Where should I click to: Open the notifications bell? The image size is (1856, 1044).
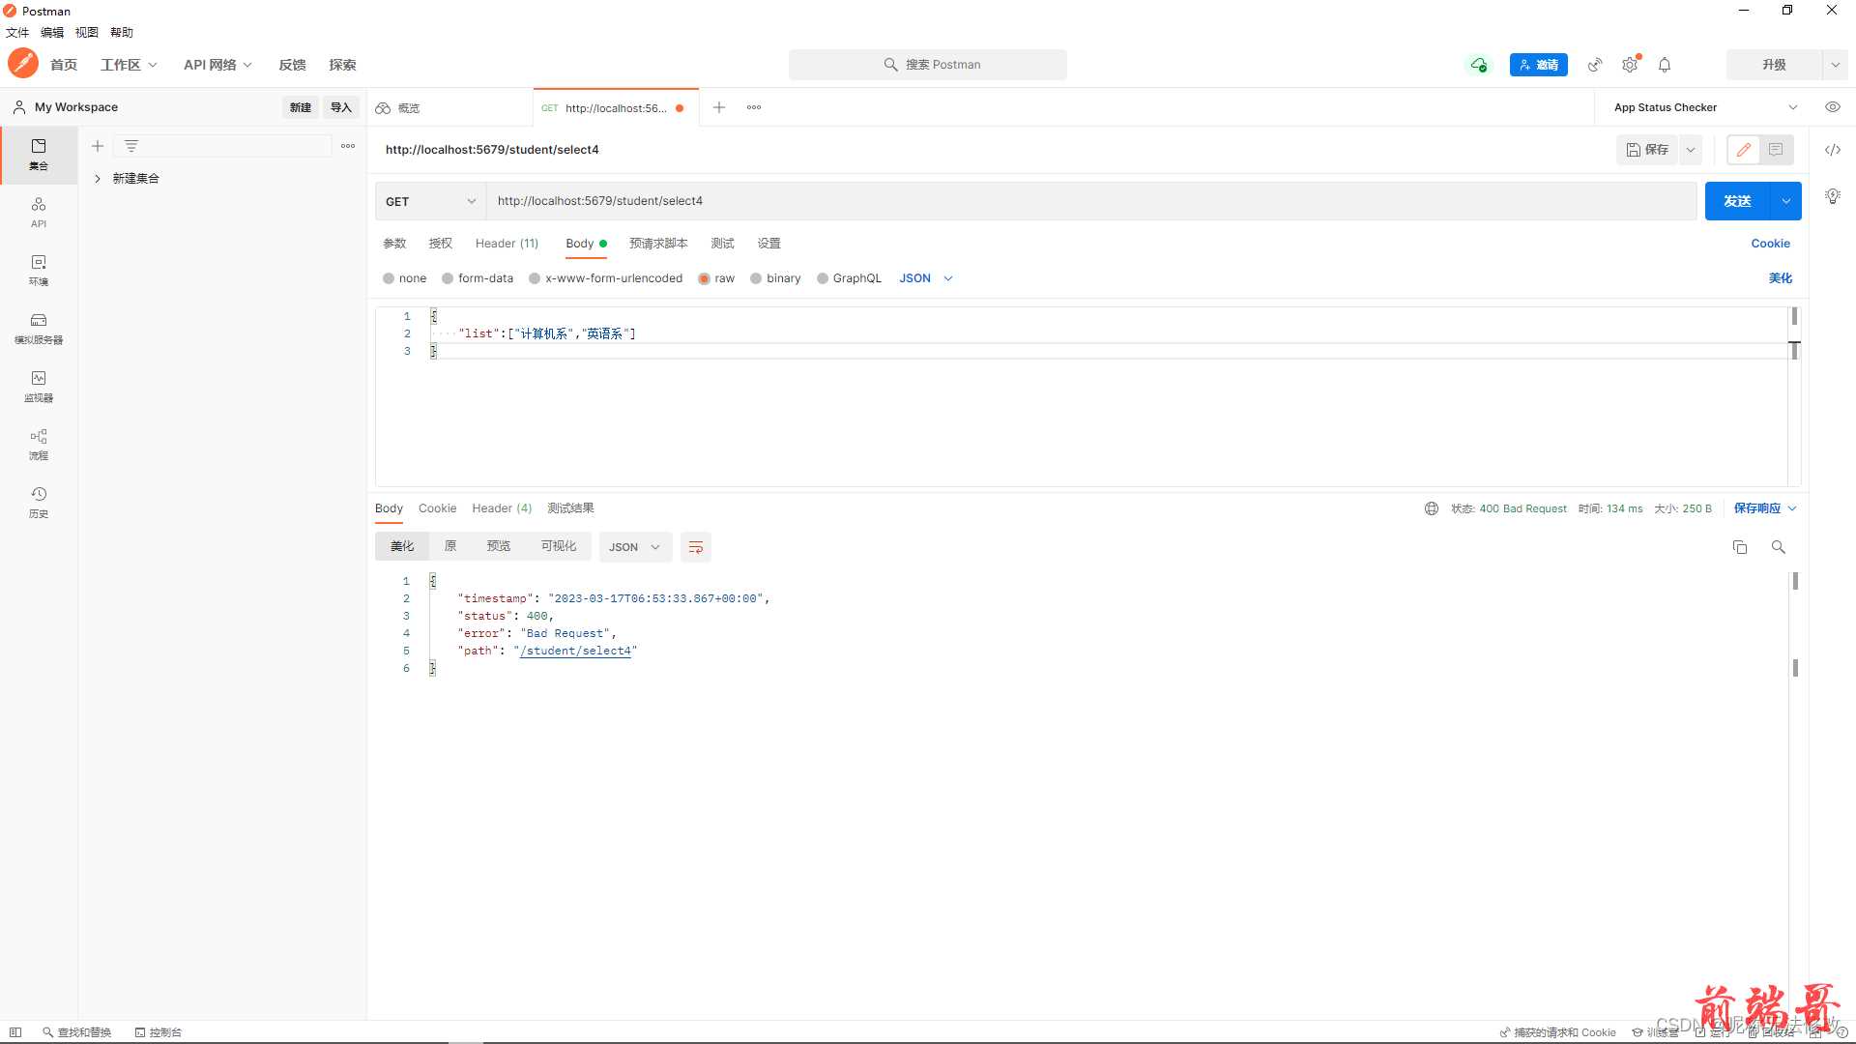coord(1665,65)
